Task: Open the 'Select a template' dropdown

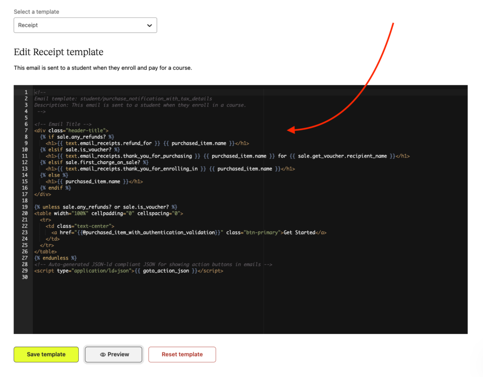Action: pos(85,25)
